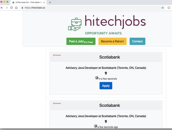This screenshot has height=130, width=172.
Task: Click the Post a Job button
Action: (x=81, y=41)
